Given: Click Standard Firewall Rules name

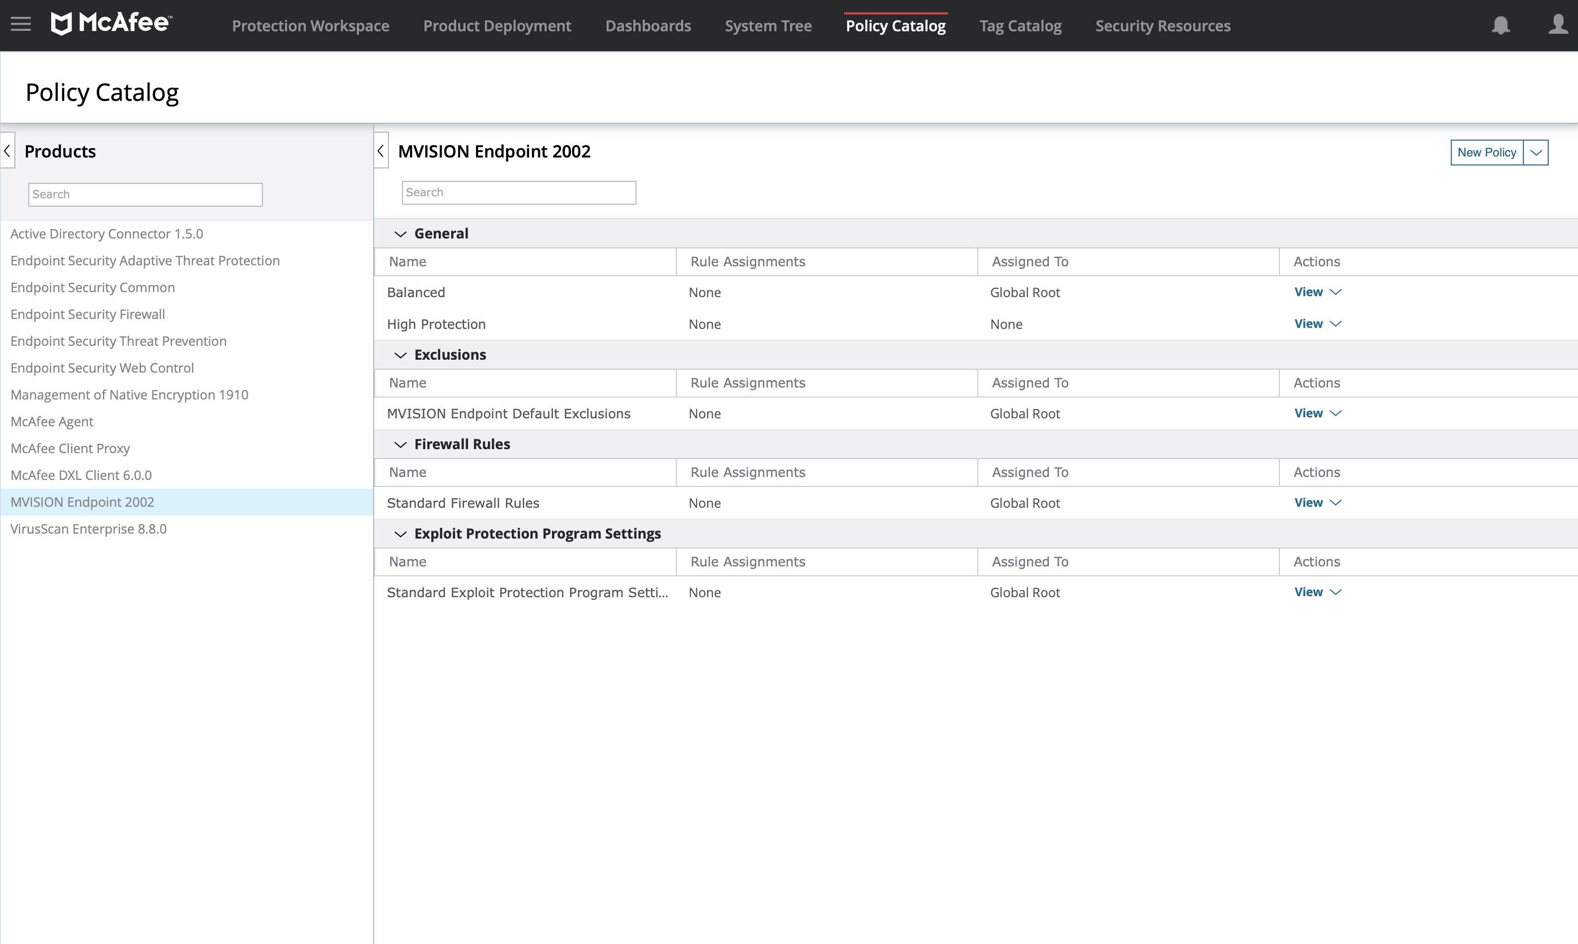Looking at the screenshot, I should [x=463, y=503].
